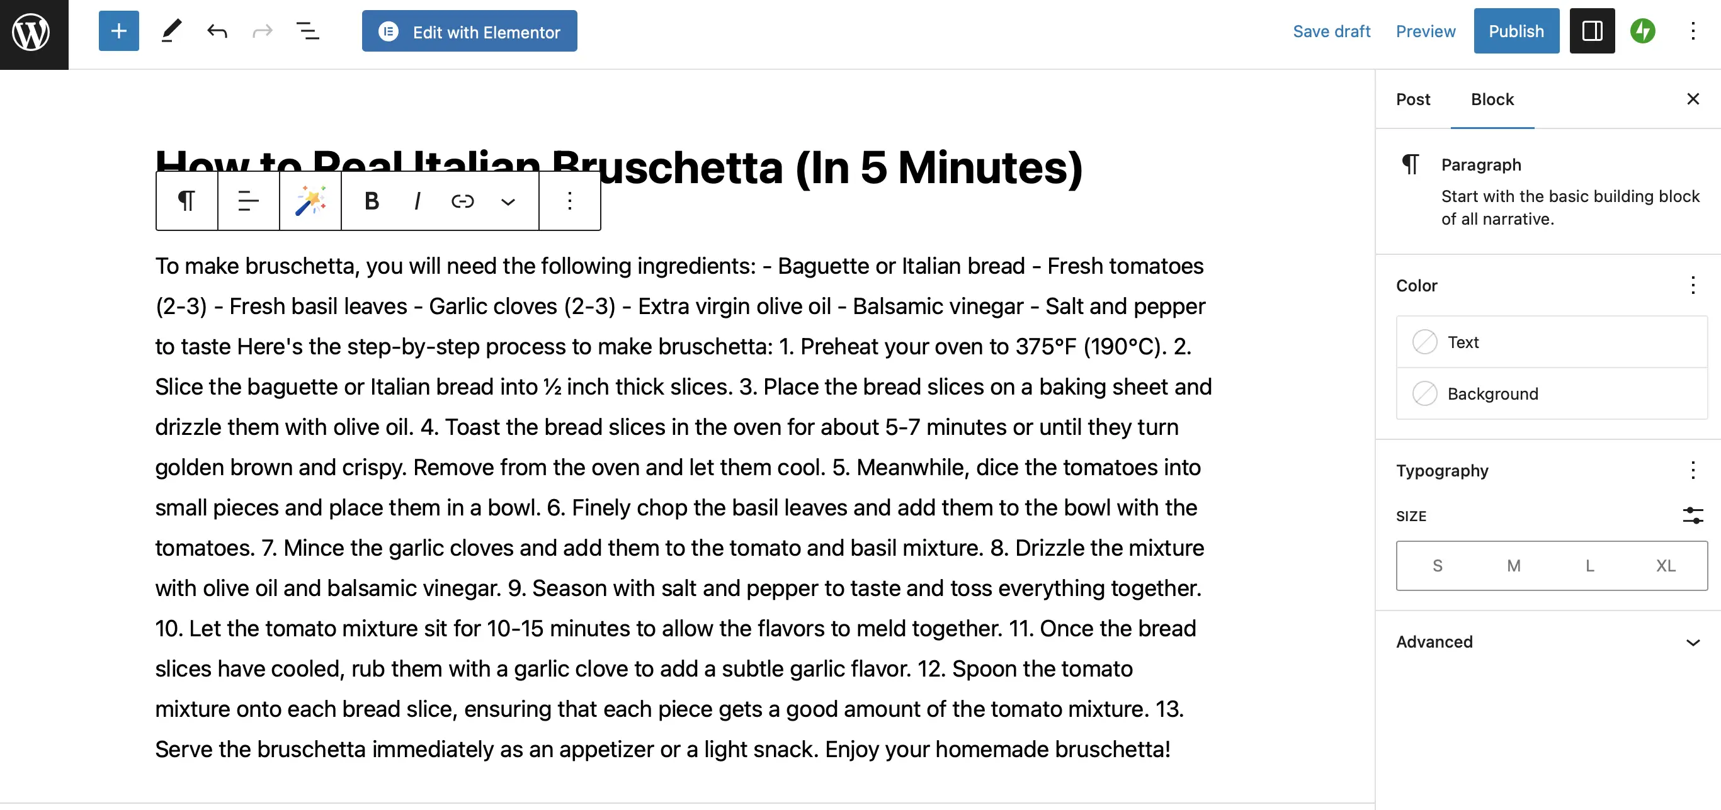1721x810 pixels.
Task: Click the Save draft link
Action: [1331, 31]
